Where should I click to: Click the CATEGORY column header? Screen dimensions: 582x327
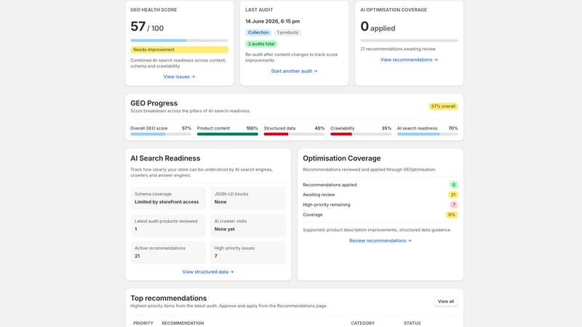362,323
